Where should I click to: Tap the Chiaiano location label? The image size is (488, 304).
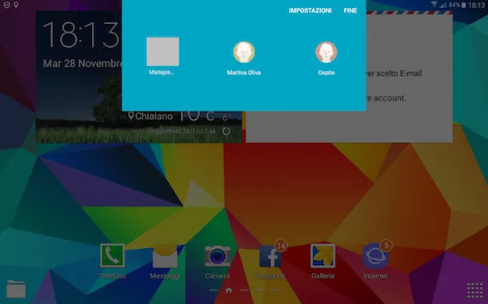click(150, 116)
